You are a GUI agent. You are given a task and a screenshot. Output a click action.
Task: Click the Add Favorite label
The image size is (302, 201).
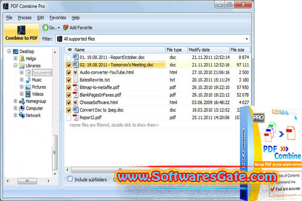coord(81,28)
